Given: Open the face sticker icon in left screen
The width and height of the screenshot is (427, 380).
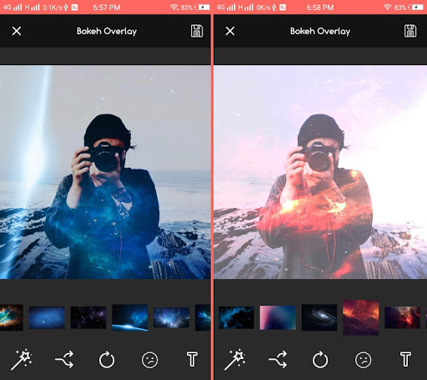Looking at the screenshot, I should click(149, 360).
